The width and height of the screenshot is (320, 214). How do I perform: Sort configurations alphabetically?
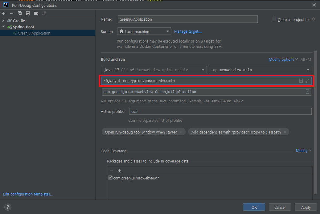44,13
